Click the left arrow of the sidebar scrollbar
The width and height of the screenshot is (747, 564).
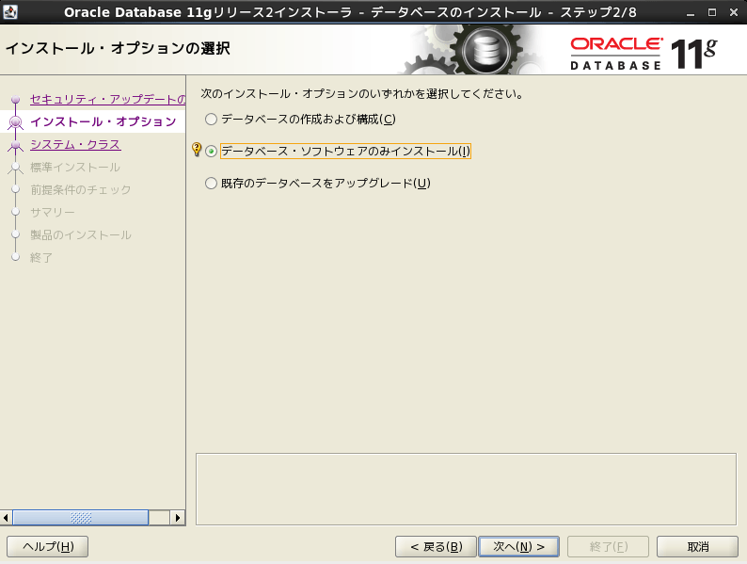point(8,518)
